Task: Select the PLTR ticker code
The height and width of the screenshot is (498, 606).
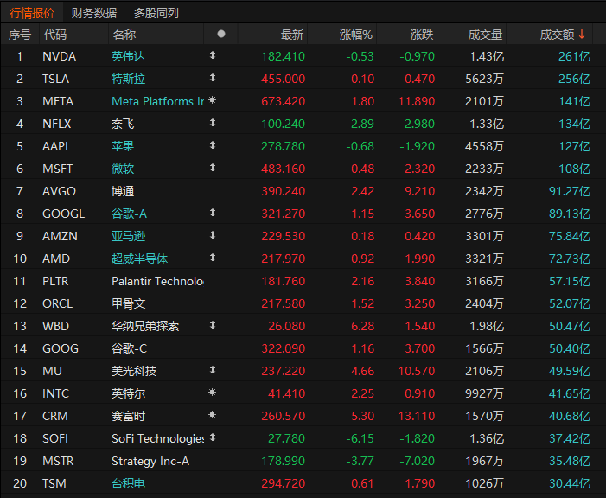Action: 55,281
